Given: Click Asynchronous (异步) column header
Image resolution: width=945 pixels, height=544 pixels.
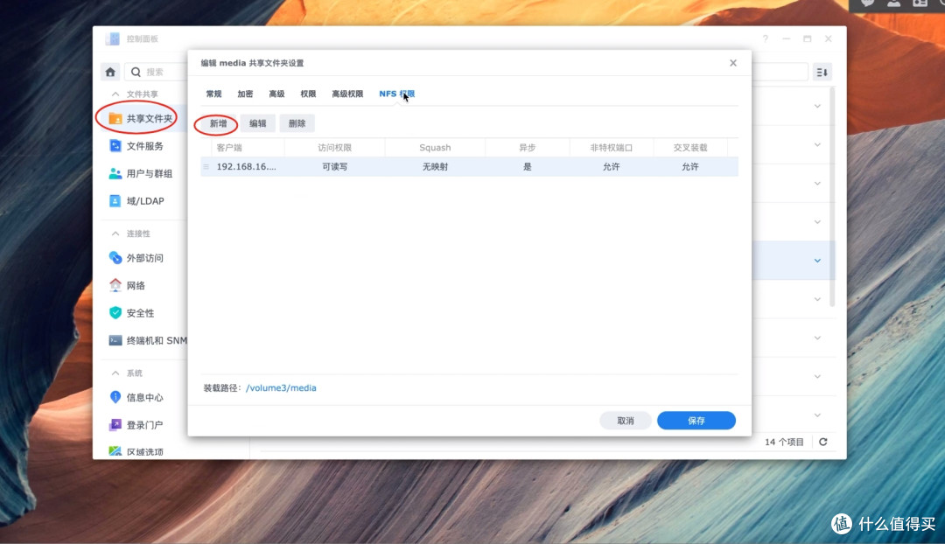Looking at the screenshot, I should 528,148.
